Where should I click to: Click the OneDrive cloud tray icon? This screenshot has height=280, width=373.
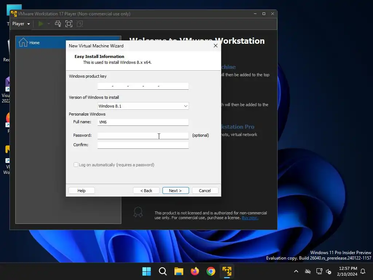pos(308,271)
